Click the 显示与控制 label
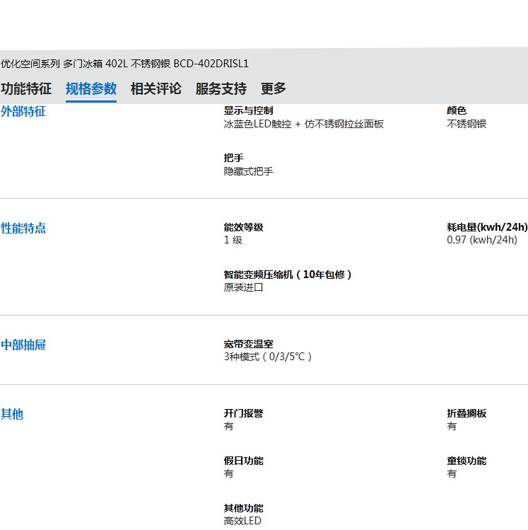This screenshot has width=528, height=530. (x=248, y=110)
